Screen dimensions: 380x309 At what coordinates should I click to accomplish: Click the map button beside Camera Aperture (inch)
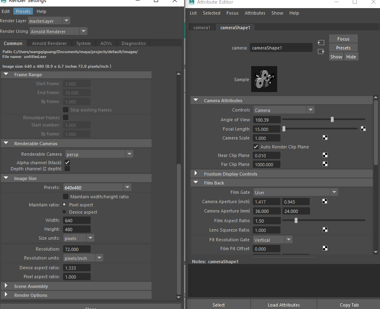[x=325, y=201]
